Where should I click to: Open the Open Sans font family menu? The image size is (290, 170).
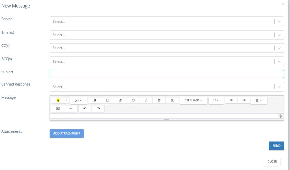tap(193, 100)
